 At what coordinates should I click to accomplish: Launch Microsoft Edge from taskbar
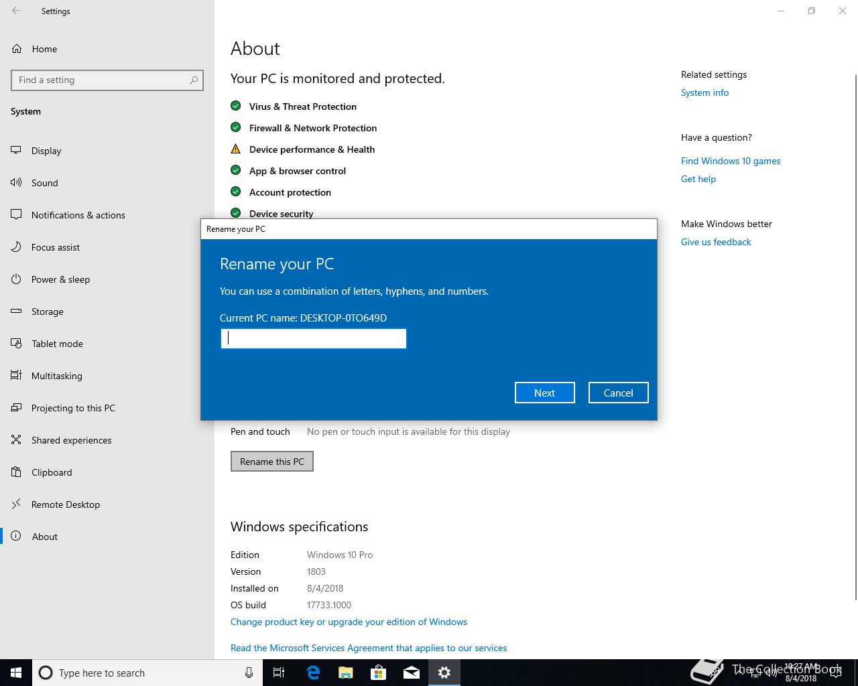313,673
